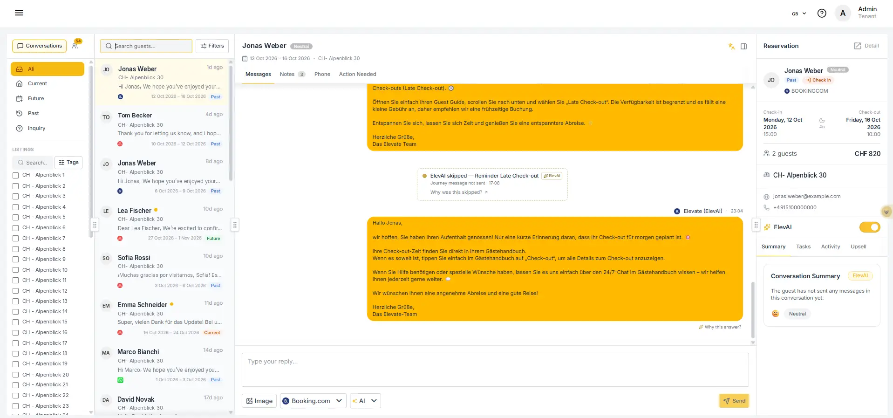The width and height of the screenshot is (893, 418).
Task: Open the team icon with 54 badge
Action: tap(75, 45)
